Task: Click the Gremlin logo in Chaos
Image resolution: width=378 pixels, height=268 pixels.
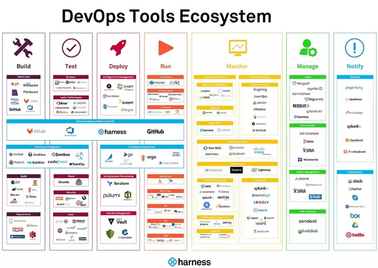Action: 63,182
